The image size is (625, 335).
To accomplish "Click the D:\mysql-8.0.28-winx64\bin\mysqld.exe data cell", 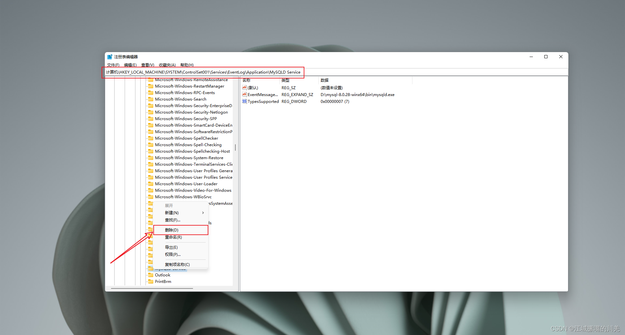I will point(357,95).
